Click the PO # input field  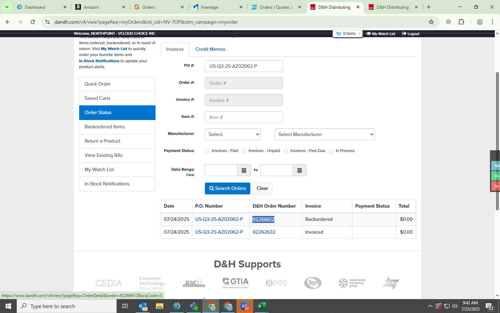tap(244, 66)
